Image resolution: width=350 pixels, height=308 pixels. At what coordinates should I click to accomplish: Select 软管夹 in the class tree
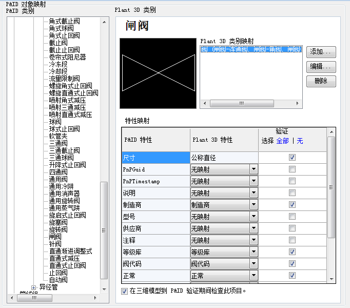tap(58, 136)
